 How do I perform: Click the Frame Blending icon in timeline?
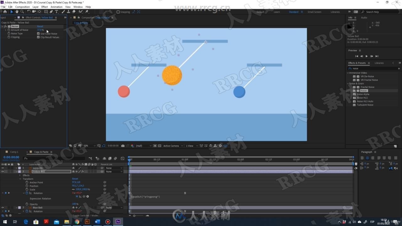tap(110, 159)
